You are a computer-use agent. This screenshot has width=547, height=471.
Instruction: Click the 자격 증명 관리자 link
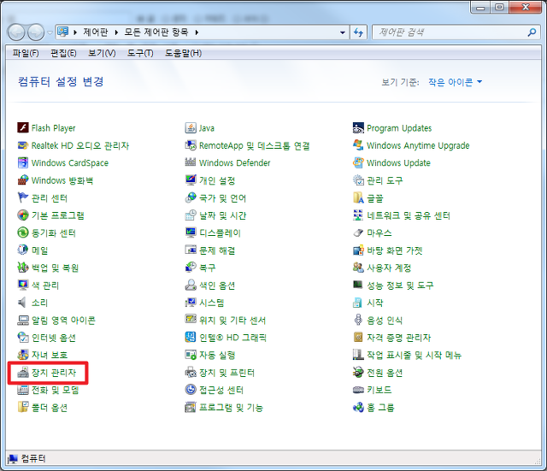click(x=399, y=338)
